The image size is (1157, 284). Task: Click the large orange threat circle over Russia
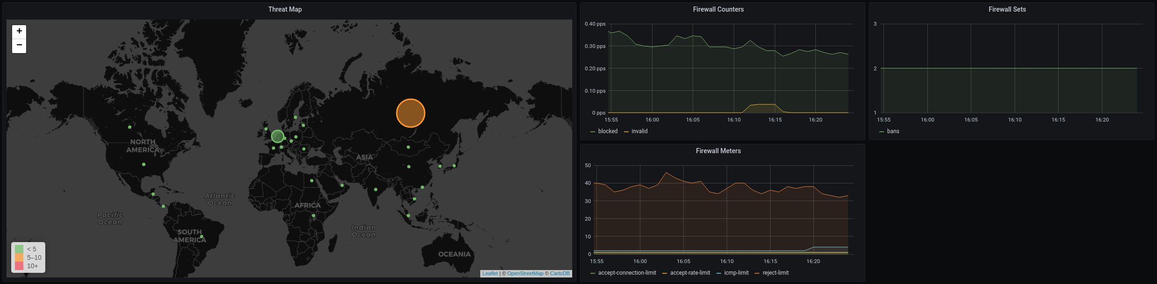tap(410, 113)
